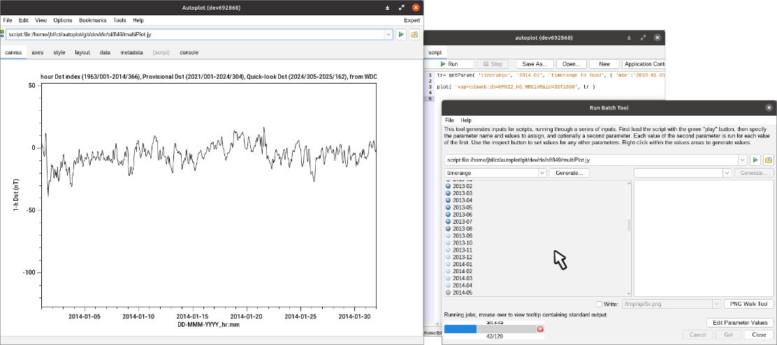The height and width of the screenshot is (345, 777).
Task: Click Edit Parameter Values button
Action: pos(740,322)
